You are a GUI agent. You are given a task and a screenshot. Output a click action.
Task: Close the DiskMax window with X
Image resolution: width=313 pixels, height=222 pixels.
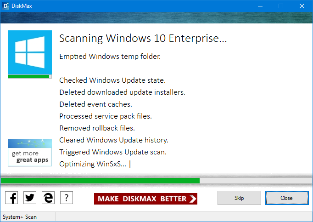(x=302, y=6)
